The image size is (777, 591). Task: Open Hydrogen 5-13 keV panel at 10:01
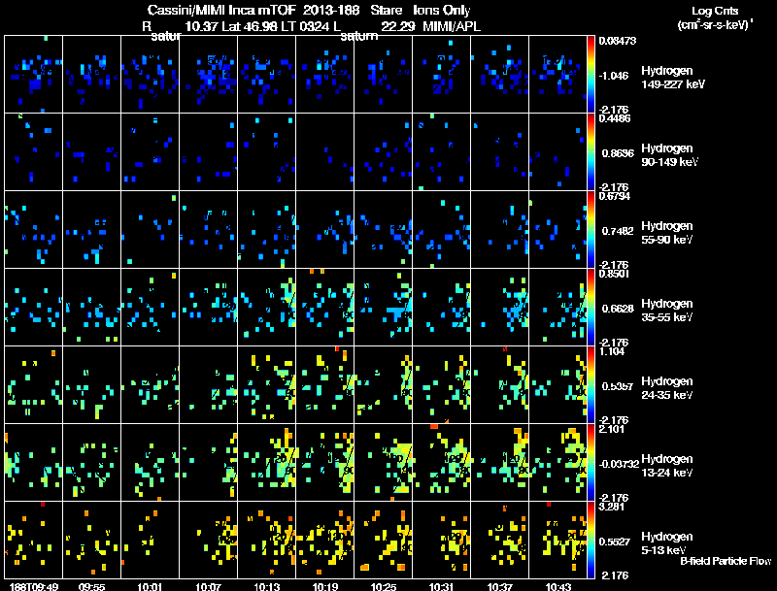coord(151,541)
